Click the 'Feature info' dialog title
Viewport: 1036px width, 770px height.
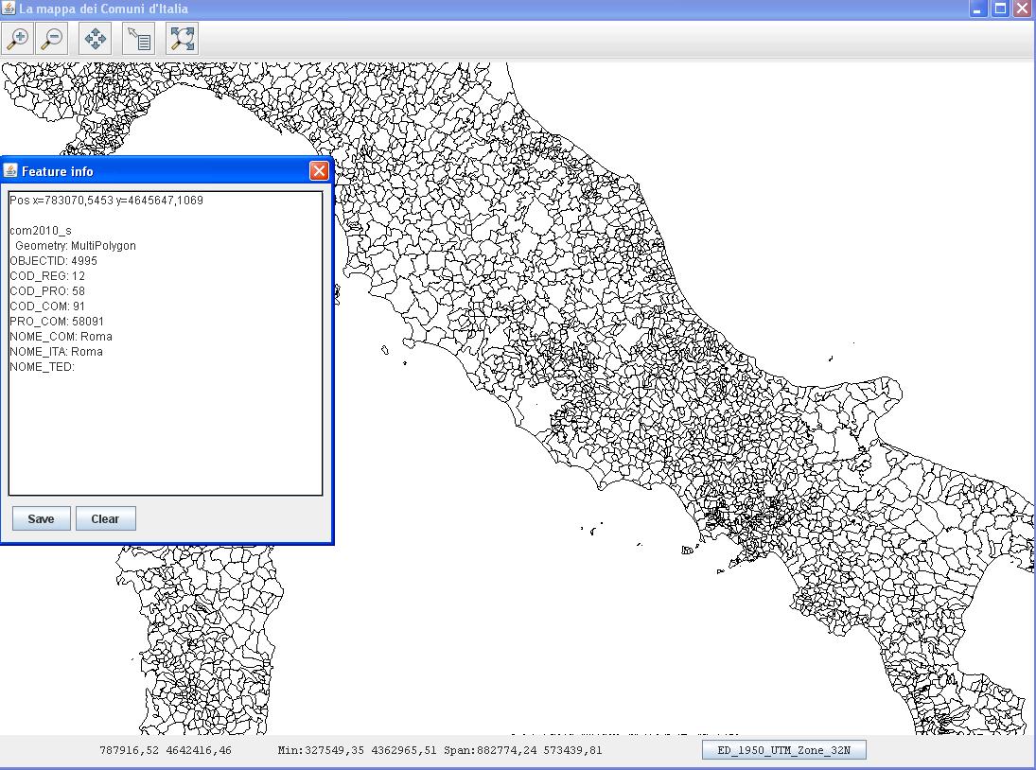point(58,172)
